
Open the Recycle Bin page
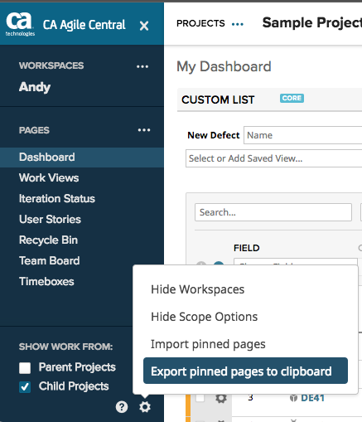pos(48,240)
